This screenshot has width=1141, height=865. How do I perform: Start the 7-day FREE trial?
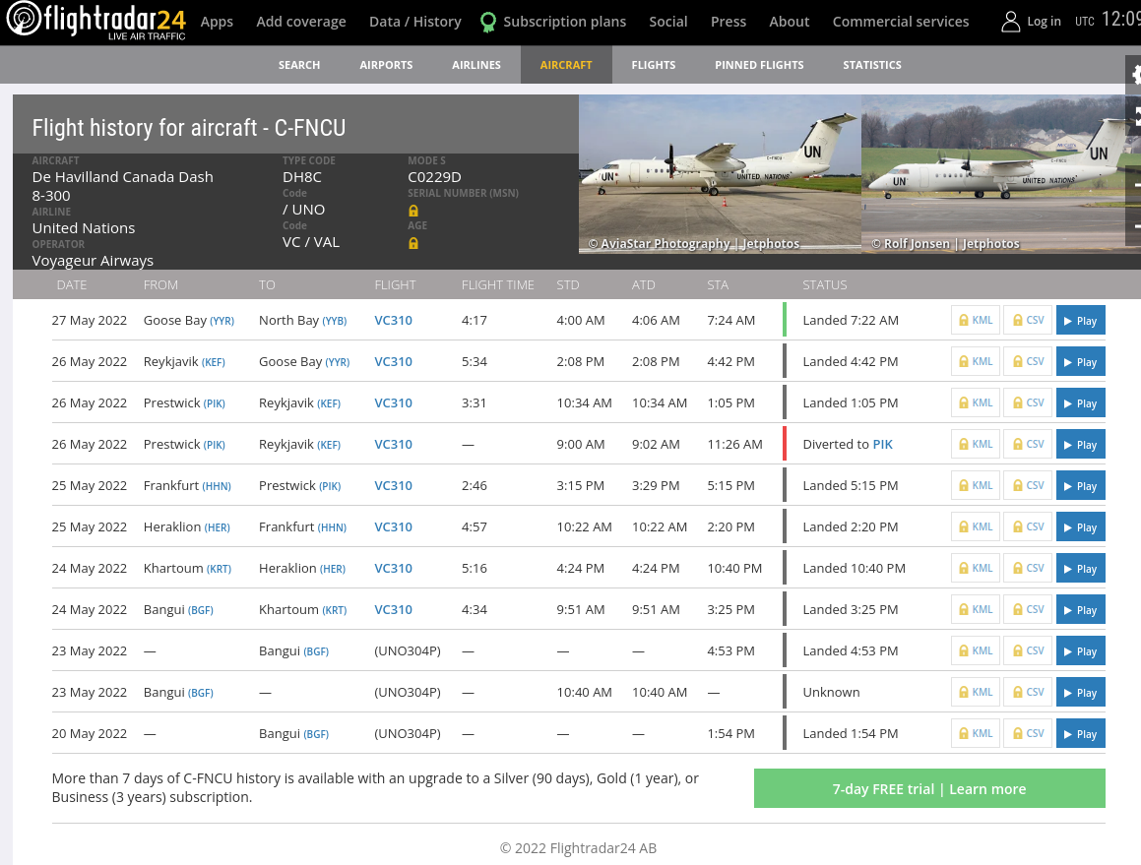929,788
